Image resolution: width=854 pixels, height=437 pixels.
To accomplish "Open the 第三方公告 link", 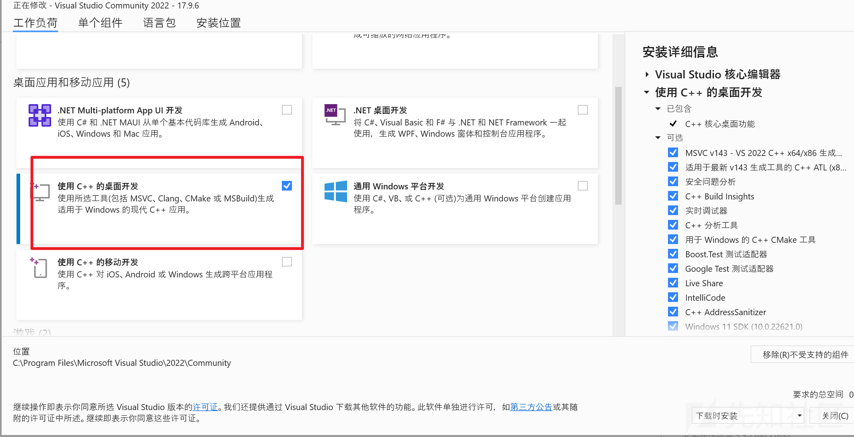I will pyautogui.click(x=531, y=407).
